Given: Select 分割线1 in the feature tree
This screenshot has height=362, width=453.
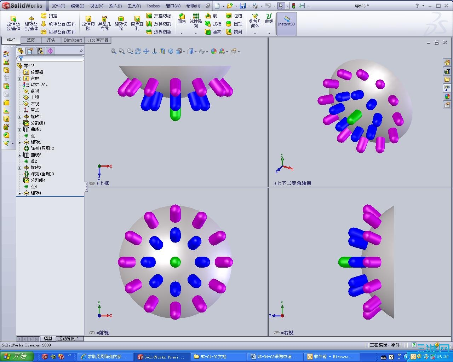Looking at the screenshot, I should 34,123.
